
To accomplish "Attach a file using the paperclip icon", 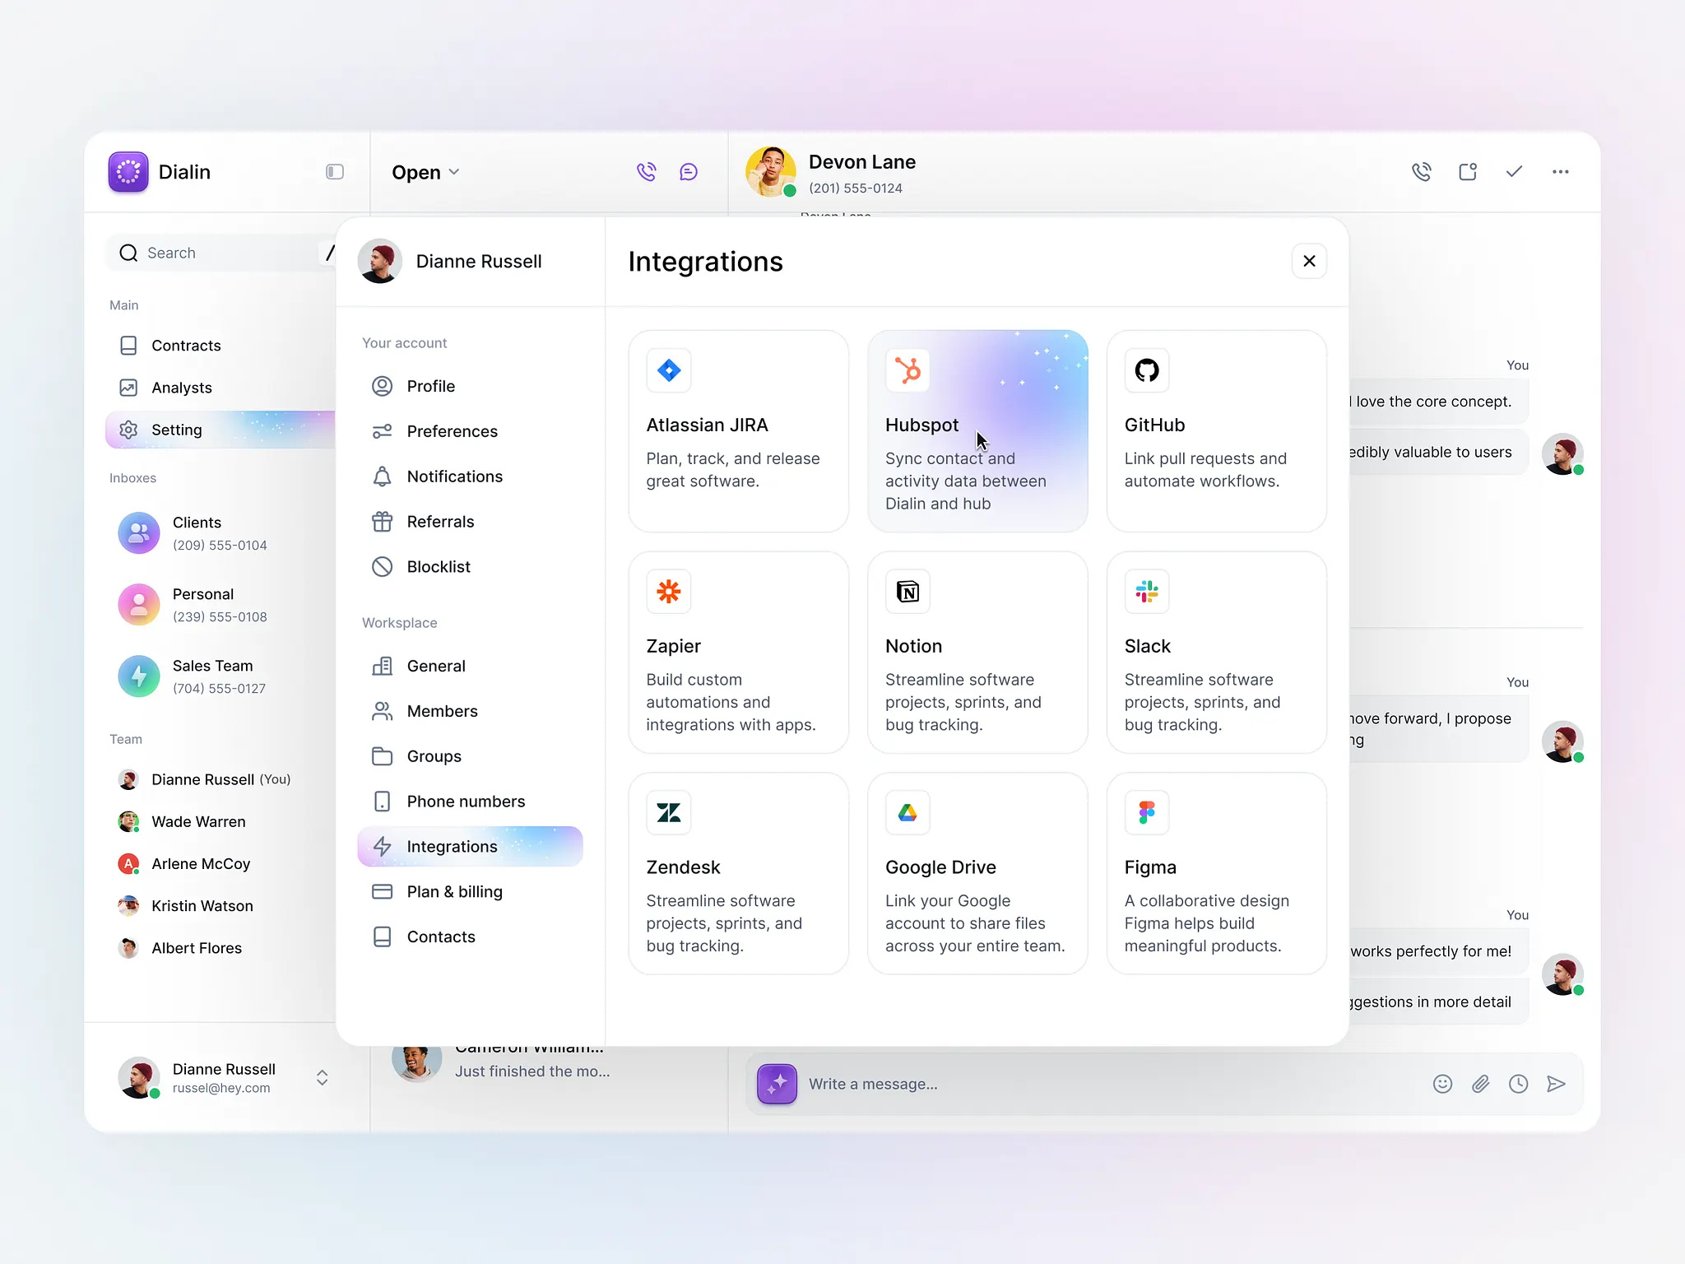I will point(1480,1084).
